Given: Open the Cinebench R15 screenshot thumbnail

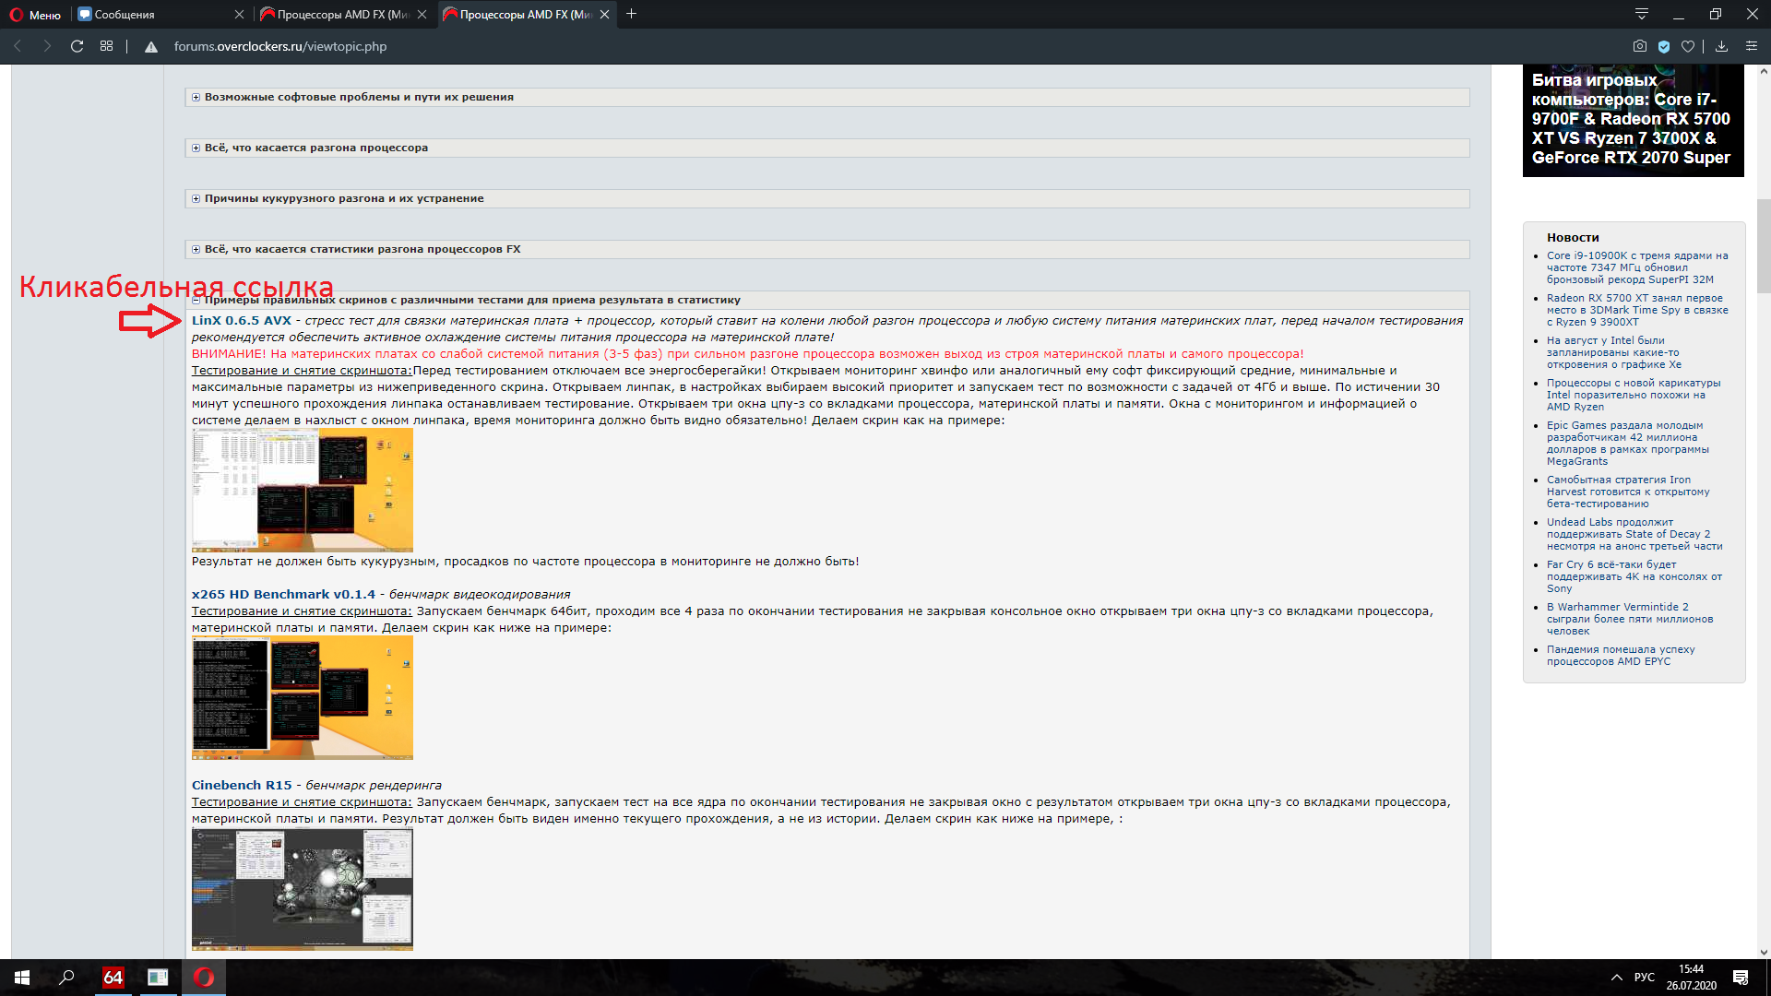Looking at the screenshot, I should (x=302, y=889).
